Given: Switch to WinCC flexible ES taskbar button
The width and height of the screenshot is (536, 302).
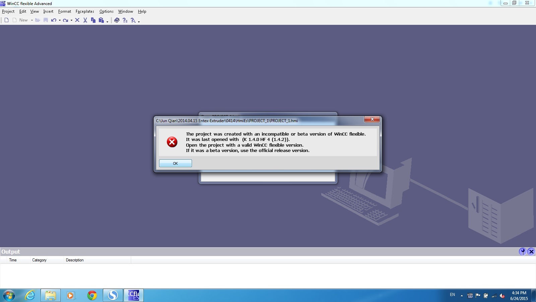Looking at the screenshot, I should click(134, 295).
